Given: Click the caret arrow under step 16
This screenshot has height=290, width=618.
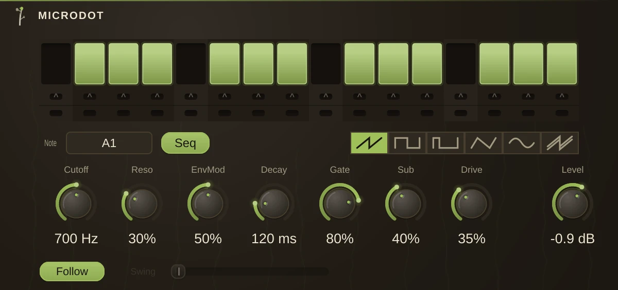Looking at the screenshot, I should point(562,96).
